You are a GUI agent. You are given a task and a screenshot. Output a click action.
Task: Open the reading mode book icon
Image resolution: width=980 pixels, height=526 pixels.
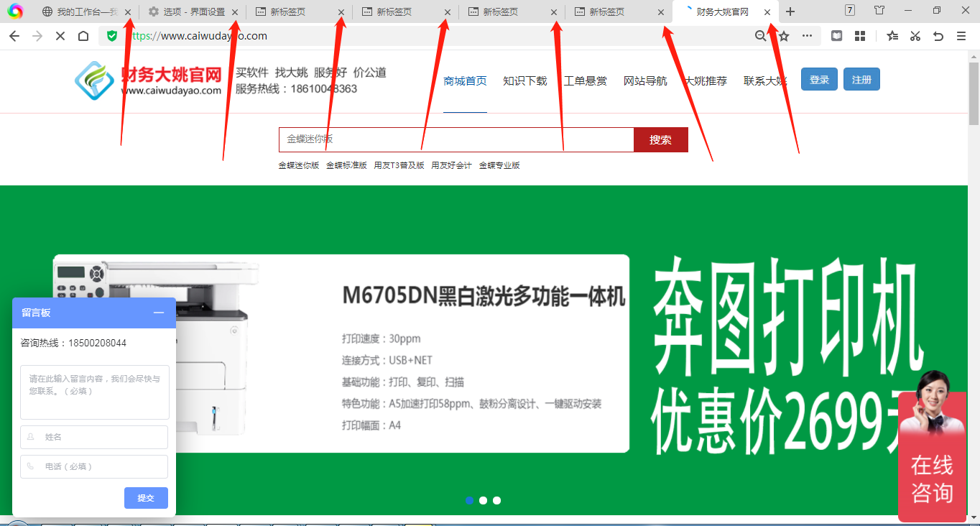click(837, 36)
